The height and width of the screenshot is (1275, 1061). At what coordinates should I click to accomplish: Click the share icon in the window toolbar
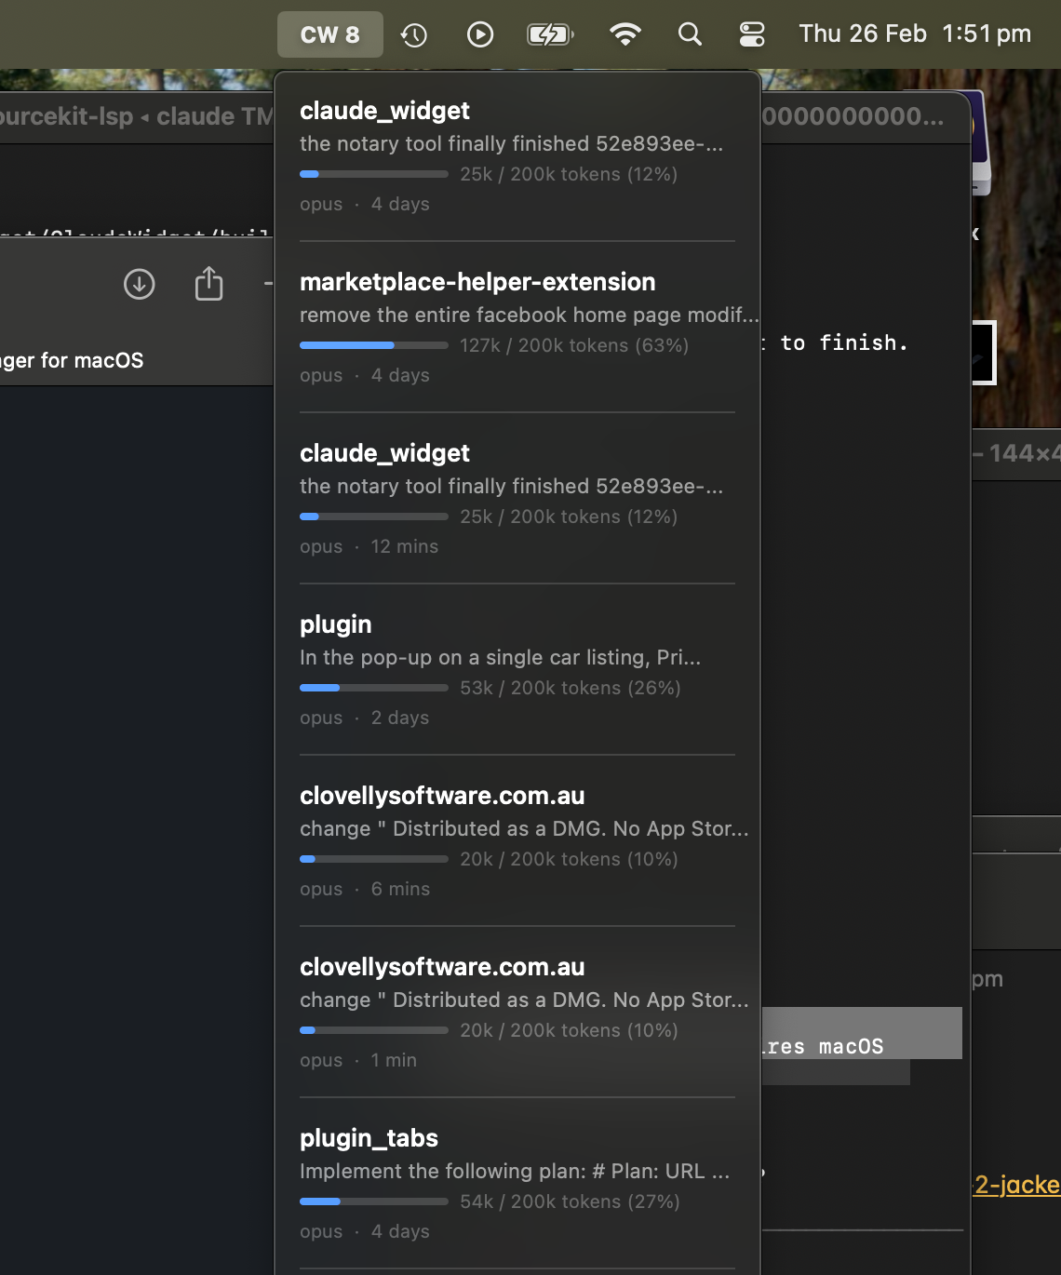pyautogui.click(x=208, y=284)
